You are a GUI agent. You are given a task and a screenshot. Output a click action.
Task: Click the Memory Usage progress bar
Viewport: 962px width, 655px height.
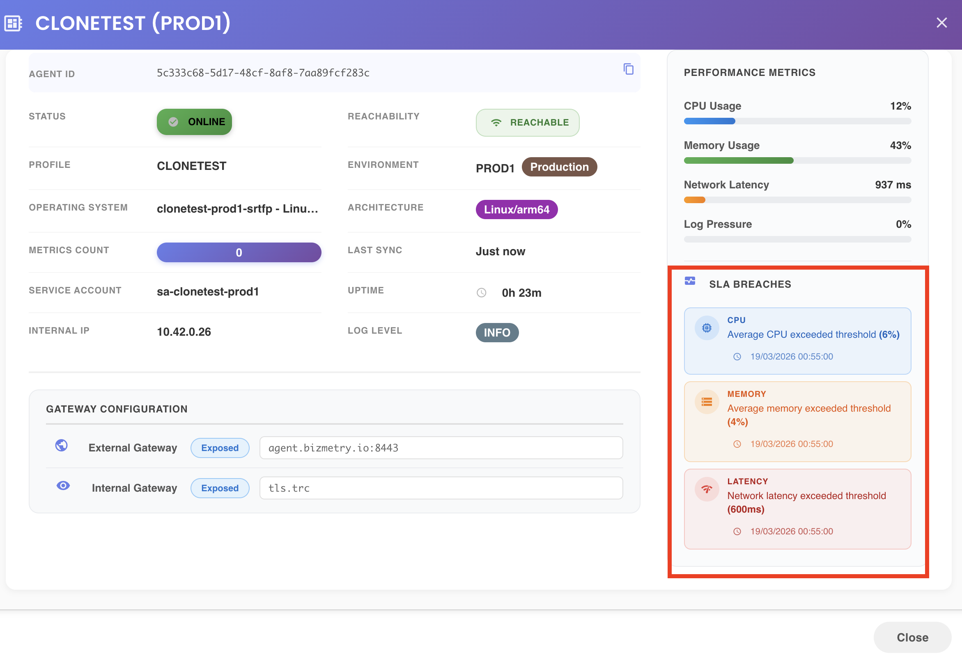797,160
